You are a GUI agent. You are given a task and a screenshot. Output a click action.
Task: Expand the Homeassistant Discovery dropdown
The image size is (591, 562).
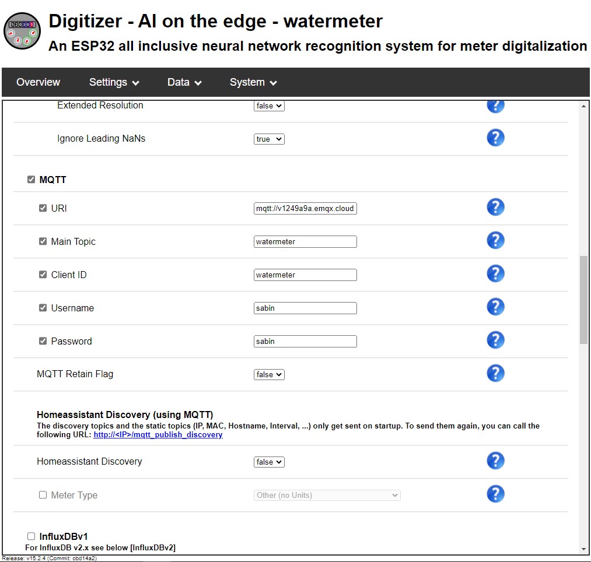(269, 462)
